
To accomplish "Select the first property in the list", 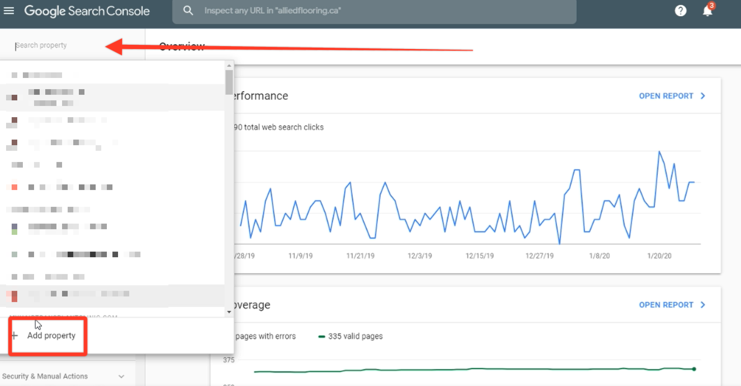I will tap(112, 75).
